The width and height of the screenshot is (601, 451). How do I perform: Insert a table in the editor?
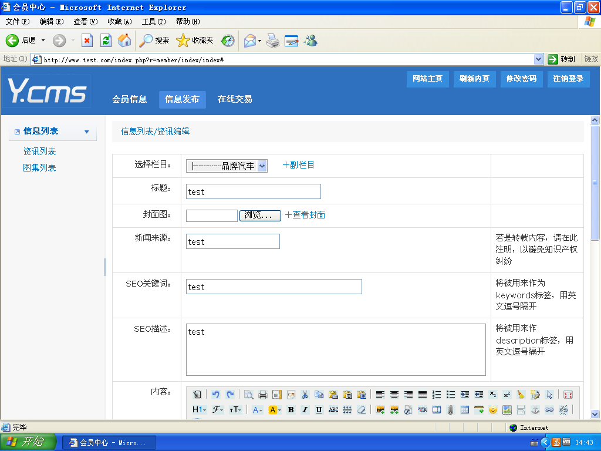tap(465, 409)
